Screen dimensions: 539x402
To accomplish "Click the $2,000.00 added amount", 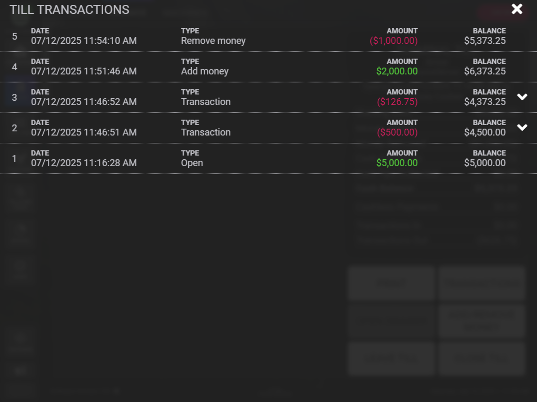I will point(396,71).
